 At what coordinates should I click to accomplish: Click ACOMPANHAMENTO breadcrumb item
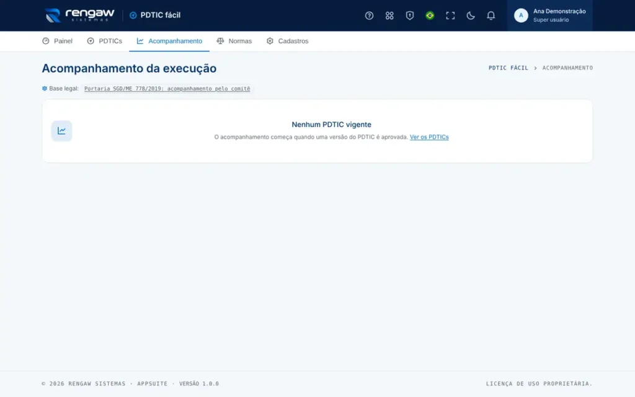click(567, 68)
